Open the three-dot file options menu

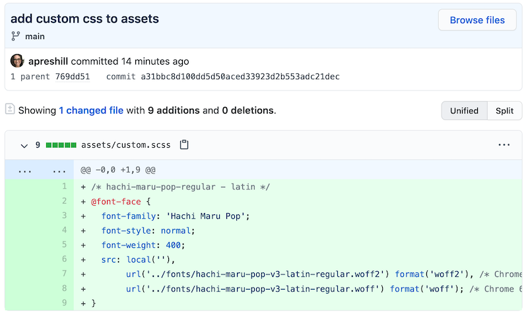504,145
